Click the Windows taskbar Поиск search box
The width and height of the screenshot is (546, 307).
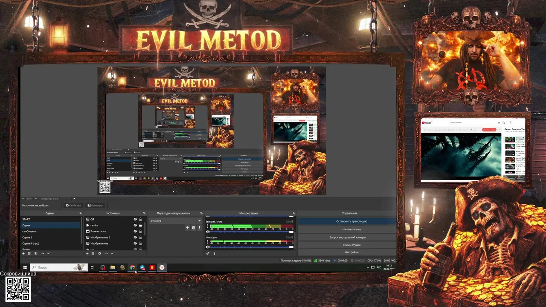tap(58, 267)
